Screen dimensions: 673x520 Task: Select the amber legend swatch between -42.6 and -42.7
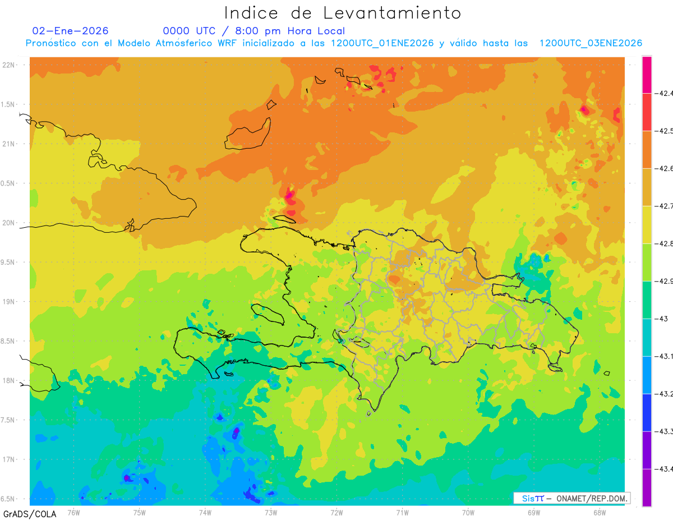647,187
